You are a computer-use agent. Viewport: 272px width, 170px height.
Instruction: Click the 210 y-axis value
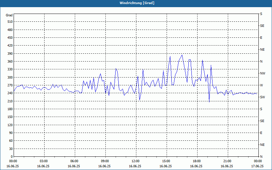(10, 101)
